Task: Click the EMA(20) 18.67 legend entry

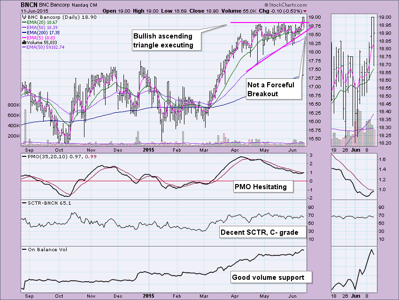Action: click(40, 23)
